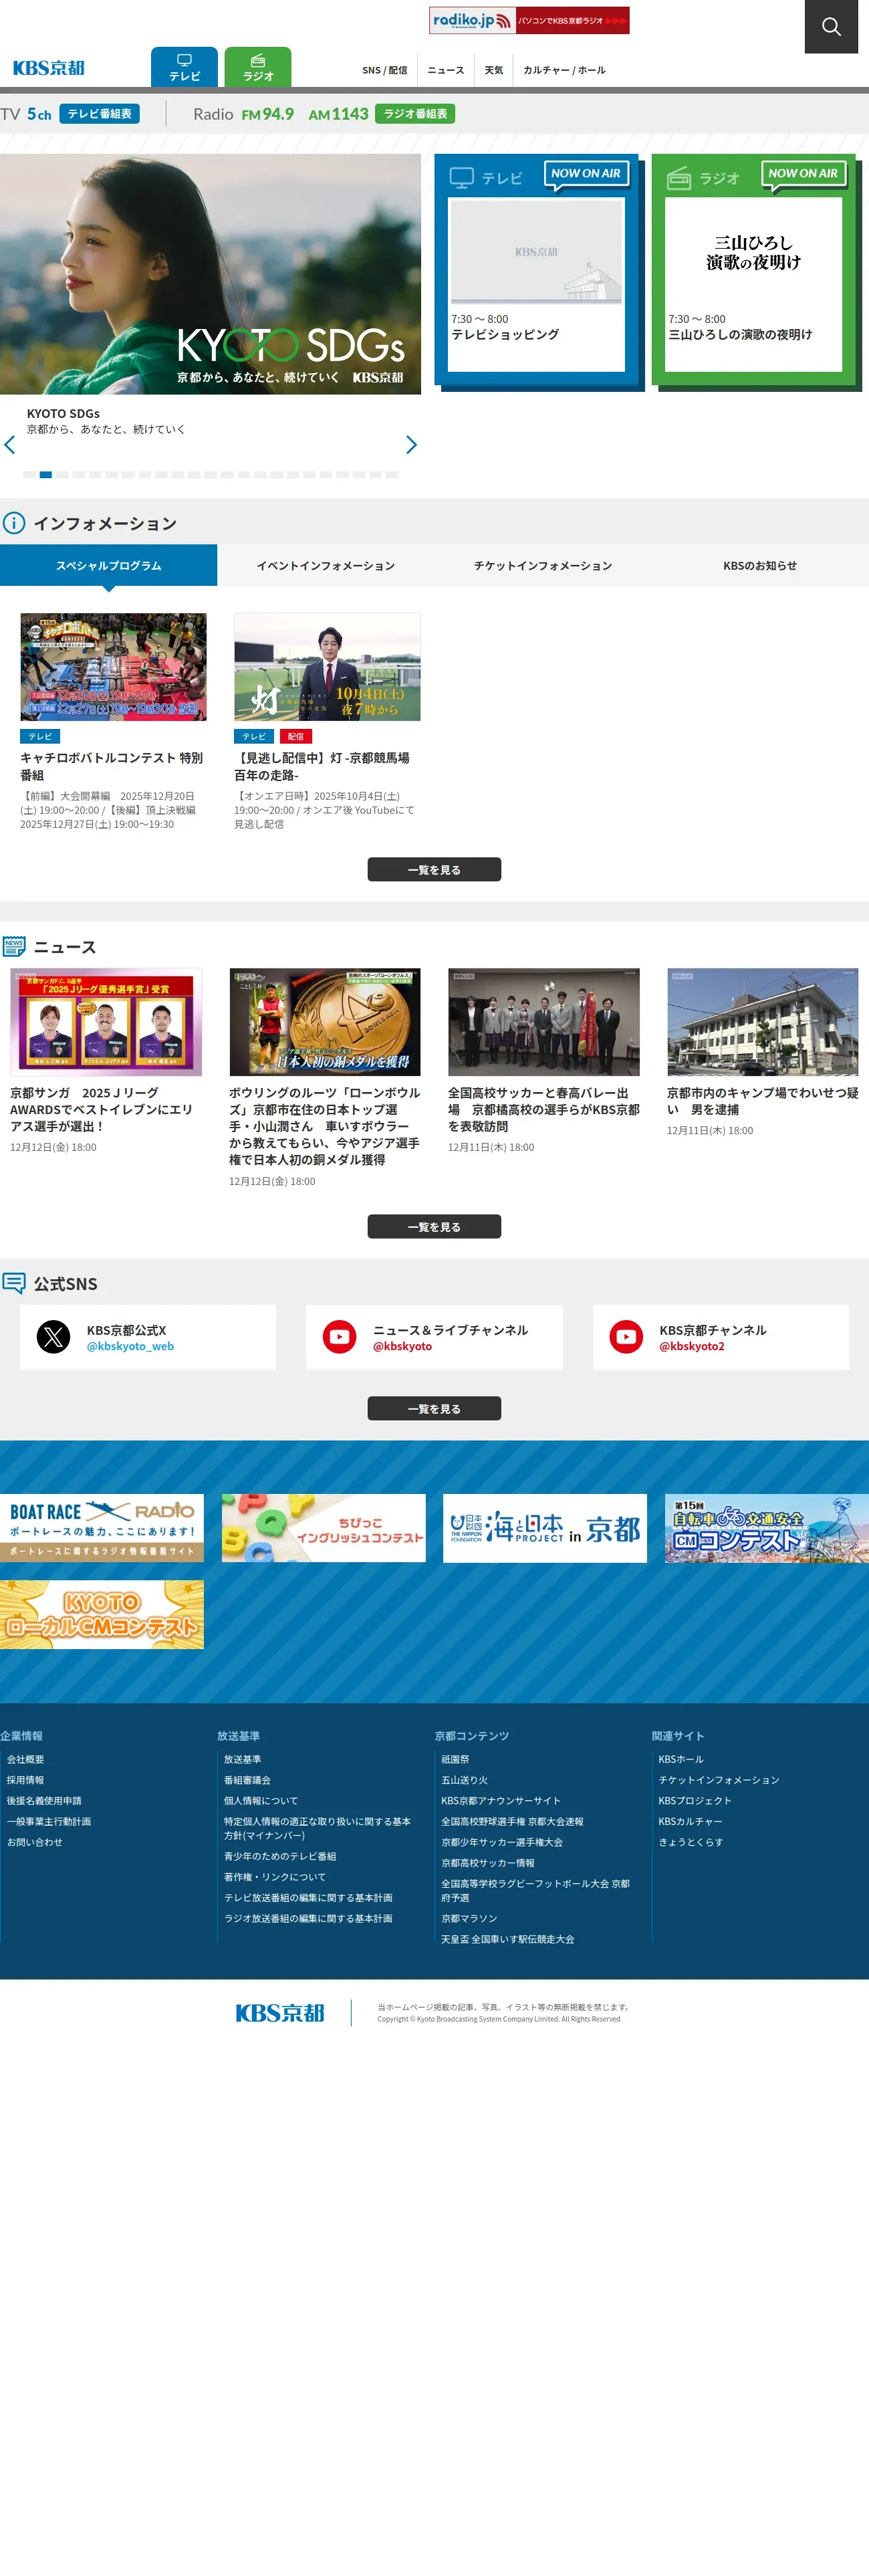Click 一覧を見る under 公式SNS
Screen dimensions: 869x2576
(x=434, y=1409)
